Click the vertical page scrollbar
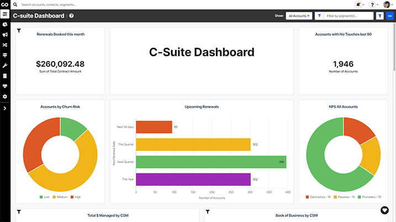 pyautogui.click(x=394, y=47)
